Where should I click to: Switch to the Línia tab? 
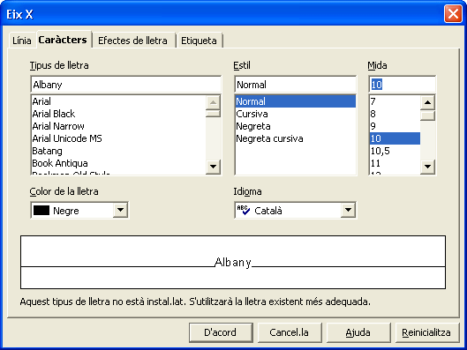22,41
